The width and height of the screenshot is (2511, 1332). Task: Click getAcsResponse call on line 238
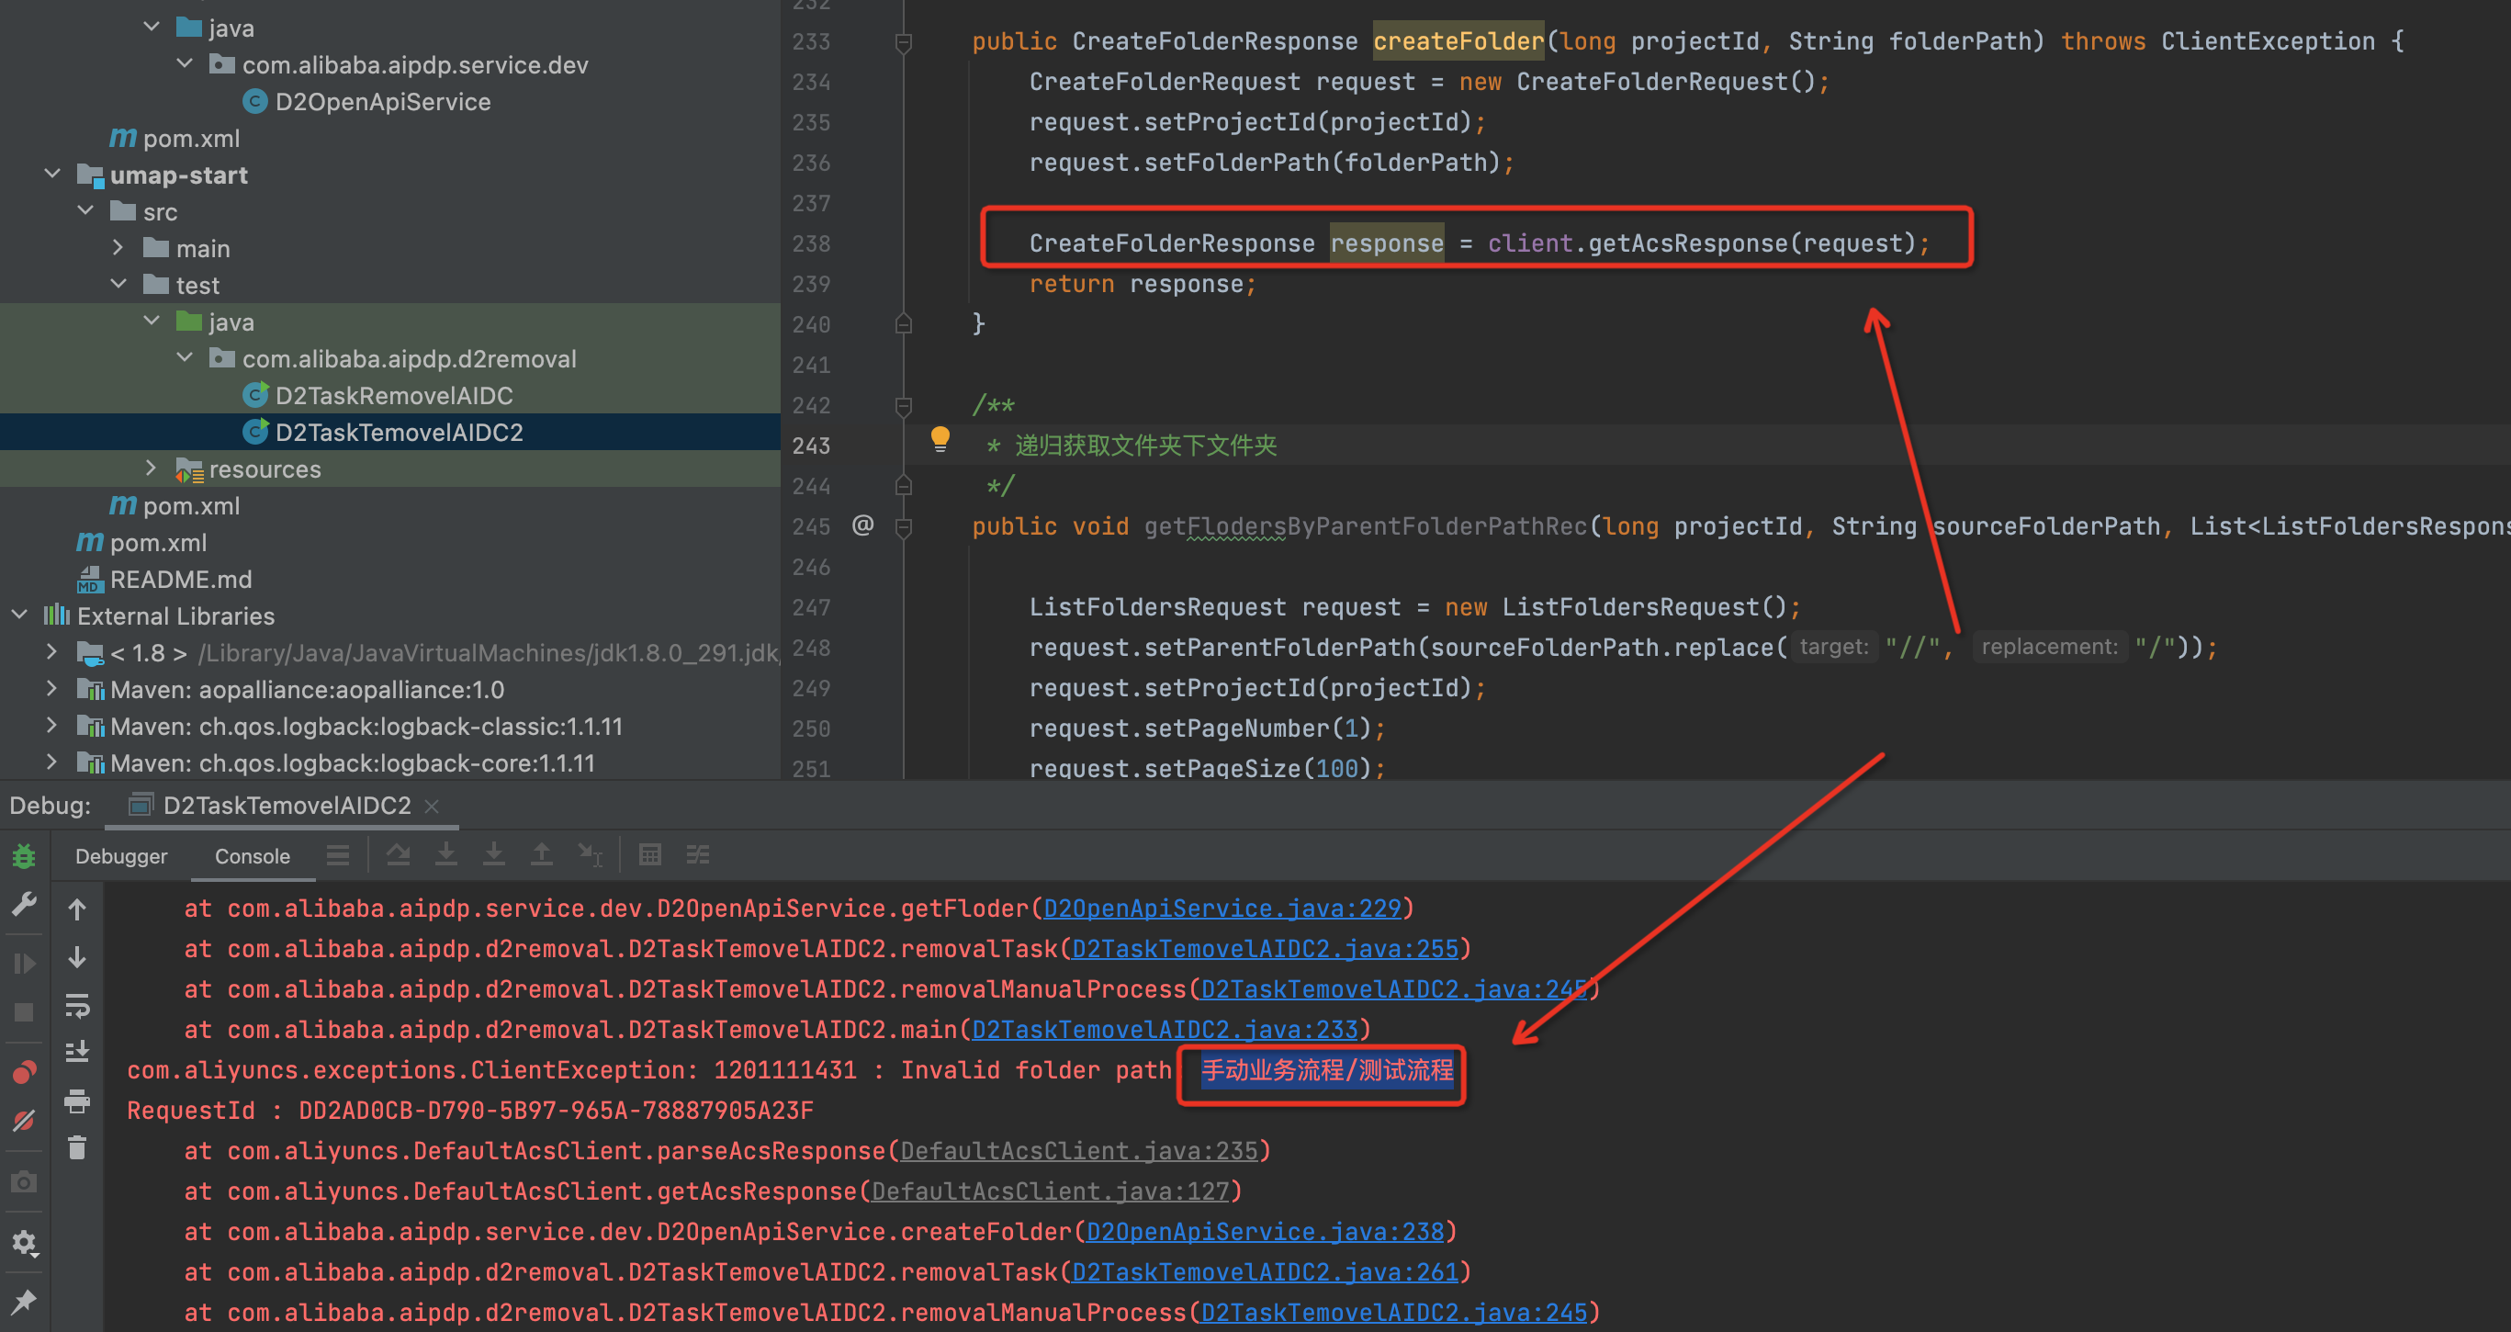[x=1687, y=243]
